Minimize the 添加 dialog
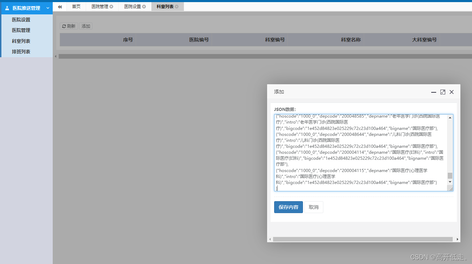This screenshot has width=472, height=264. pos(434,92)
